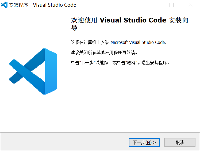This screenshot has height=151, width=200.
Task: Click the line starting with 这将在计算机上安装
Action: (x=90, y=42)
